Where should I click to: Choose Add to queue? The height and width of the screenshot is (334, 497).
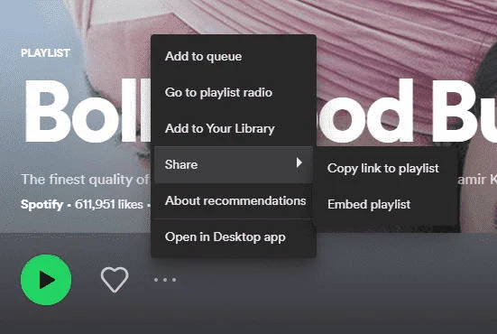(234, 57)
